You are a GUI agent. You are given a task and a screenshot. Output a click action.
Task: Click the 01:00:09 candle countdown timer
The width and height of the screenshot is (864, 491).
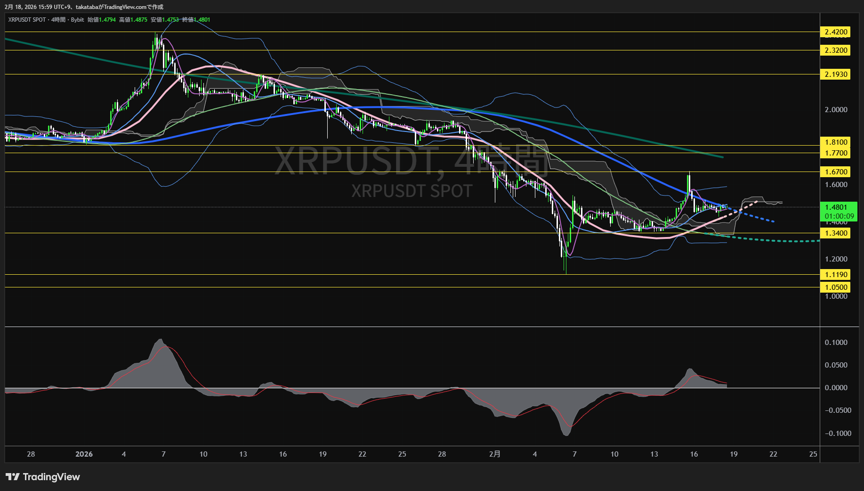click(839, 216)
